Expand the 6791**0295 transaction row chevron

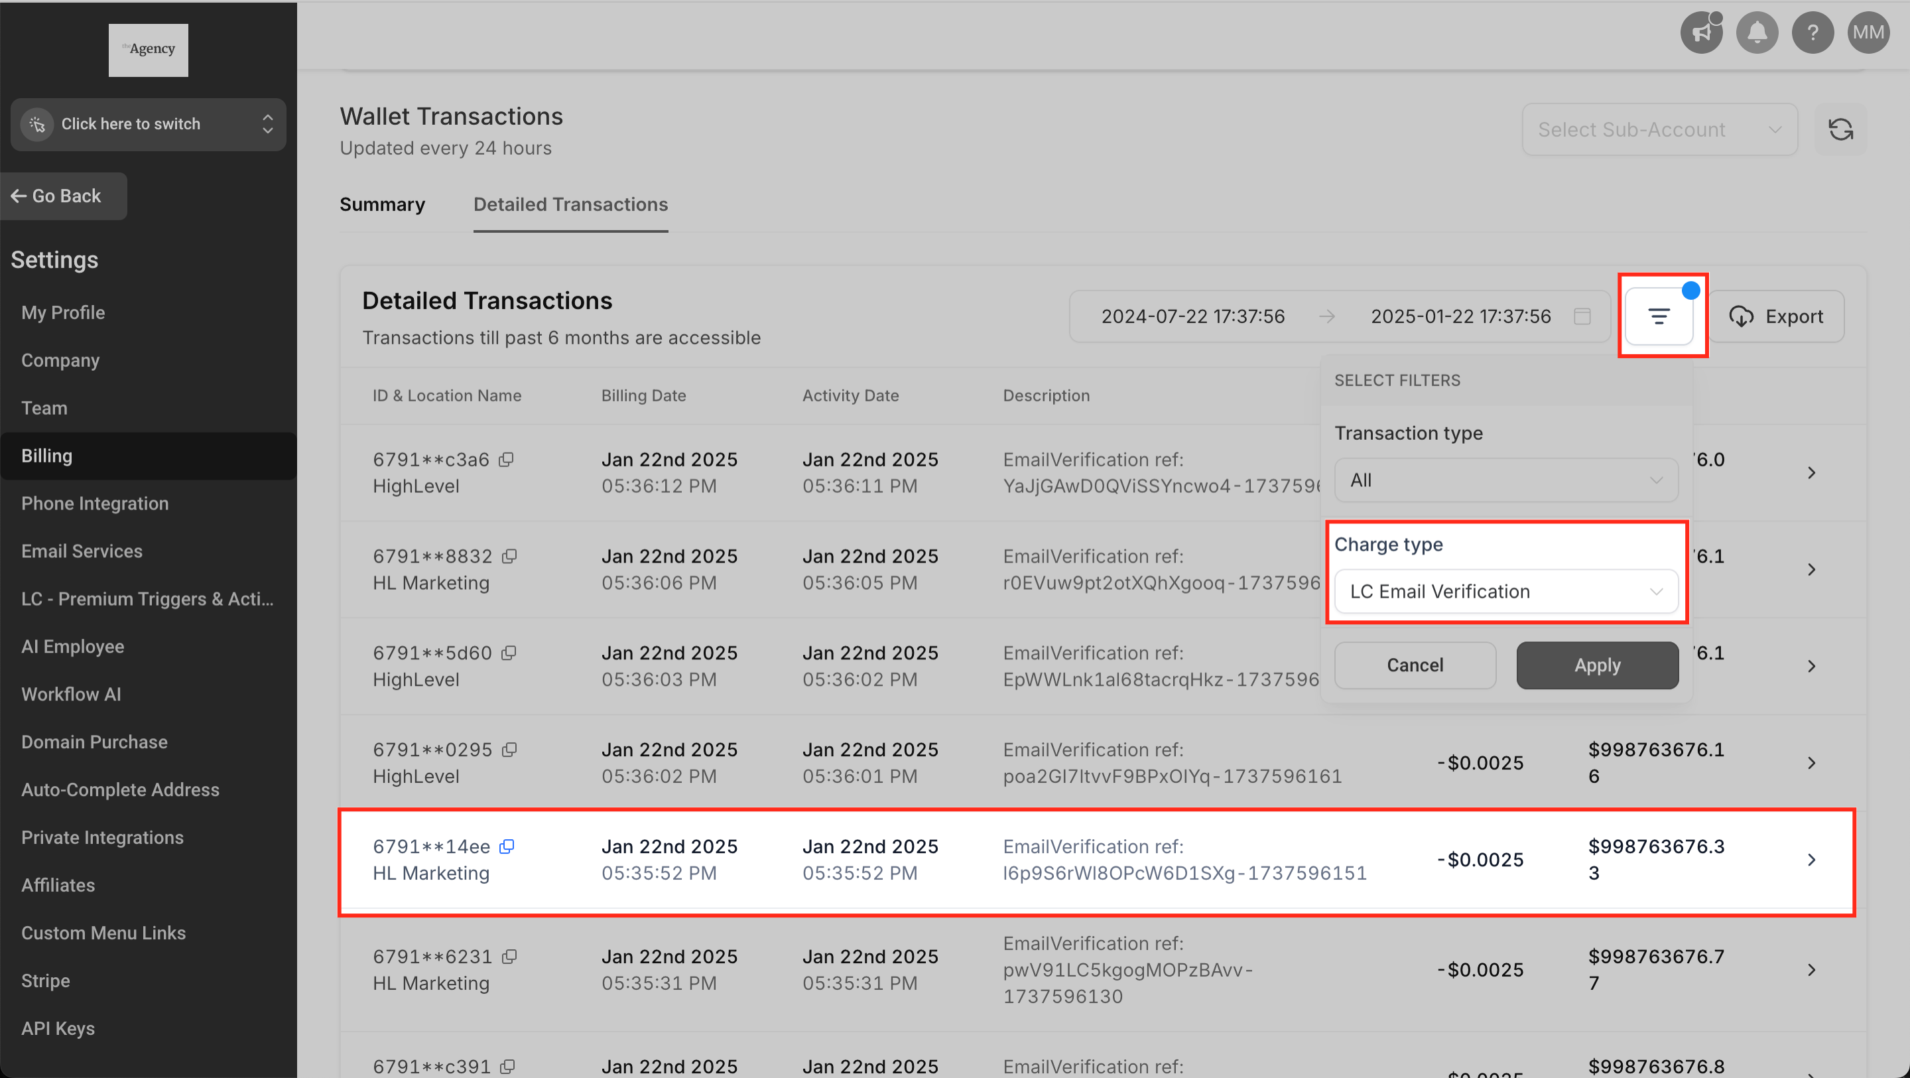(1811, 763)
